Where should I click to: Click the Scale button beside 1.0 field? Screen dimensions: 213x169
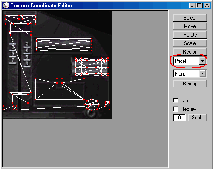tap(197, 118)
